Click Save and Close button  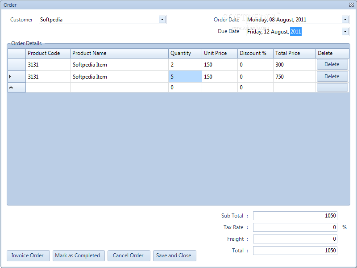tap(174, 255)
